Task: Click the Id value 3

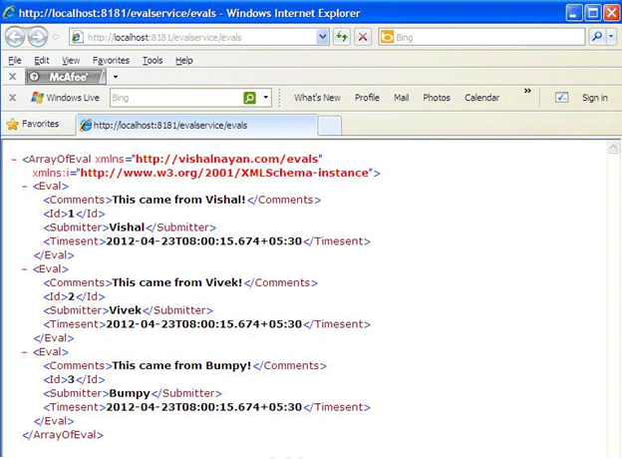Action: [71, 379]
